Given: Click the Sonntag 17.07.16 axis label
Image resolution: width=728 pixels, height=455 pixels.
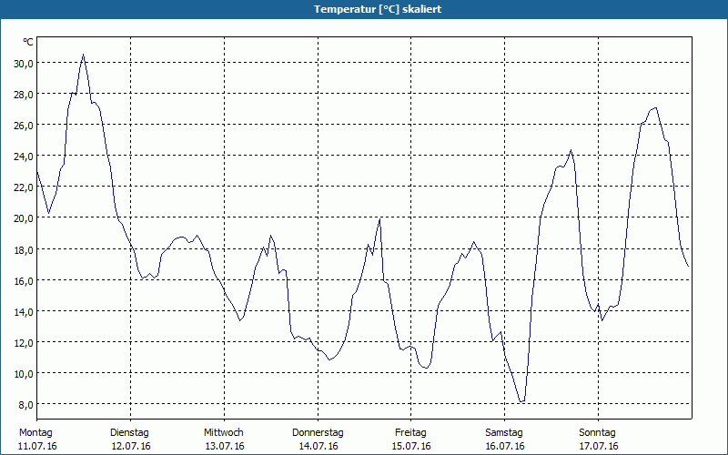Looking at the screenshot, I should tap(598, 440).
